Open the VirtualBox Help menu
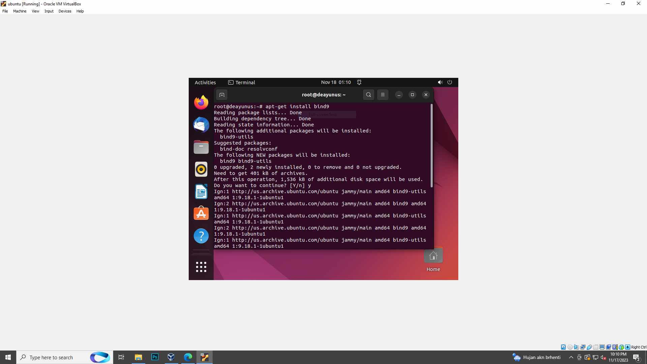The image size is (647, 364). point(80,11)
